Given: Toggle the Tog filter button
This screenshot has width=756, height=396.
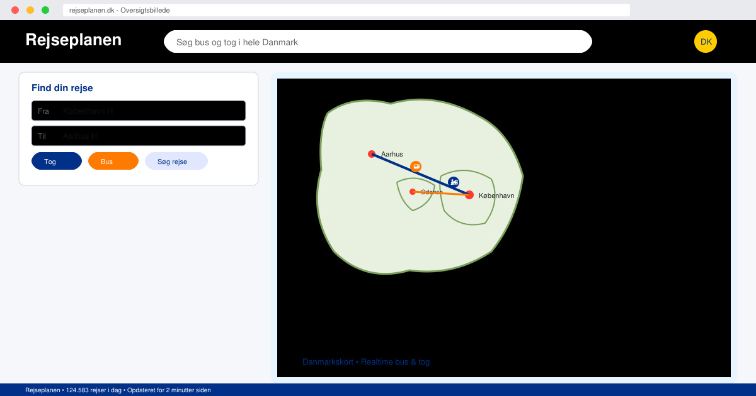Looking at the screenshot, I should pos(57,161).
